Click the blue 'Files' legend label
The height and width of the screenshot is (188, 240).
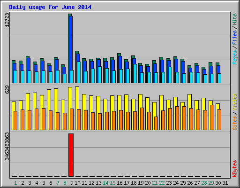coord(234,38)
